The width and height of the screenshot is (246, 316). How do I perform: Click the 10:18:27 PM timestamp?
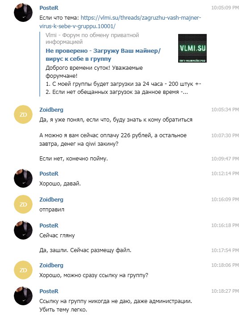(225, 291)
